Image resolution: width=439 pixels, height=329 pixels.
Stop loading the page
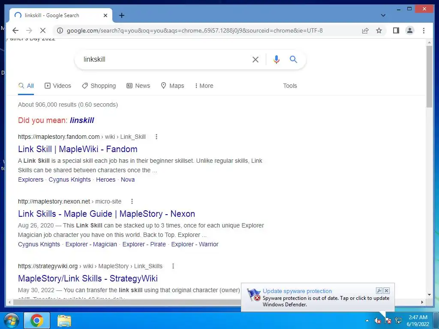[43, 30]
